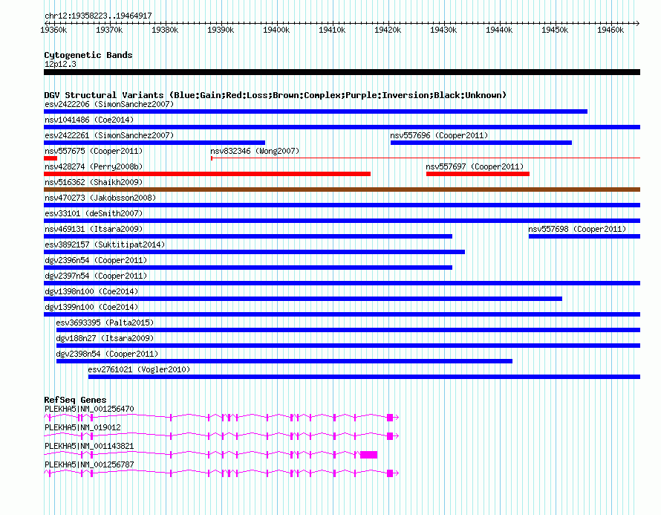Select the small red nsv557675 loss bar

pos(51,158)
